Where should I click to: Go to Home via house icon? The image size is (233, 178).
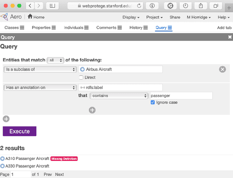click(30, 16)
